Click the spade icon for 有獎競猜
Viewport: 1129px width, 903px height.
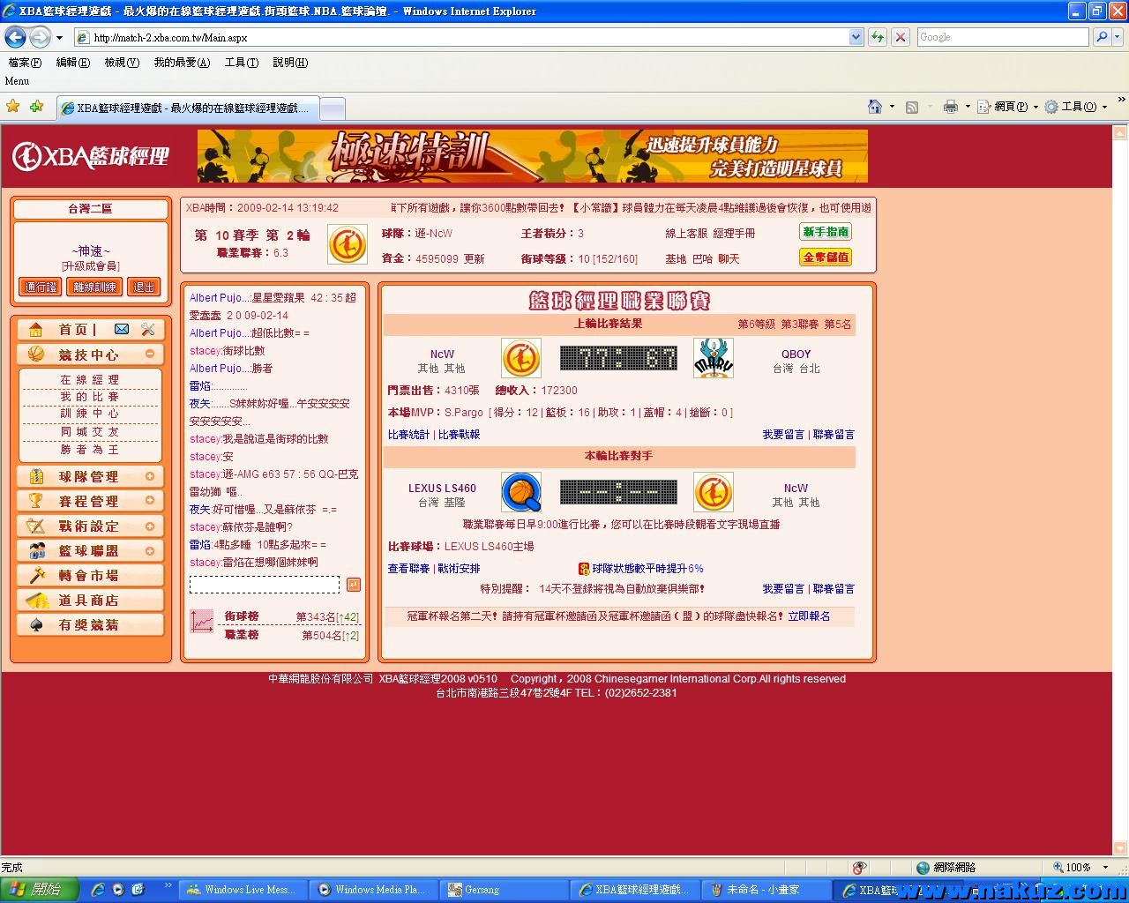click(x=36, y=624)
